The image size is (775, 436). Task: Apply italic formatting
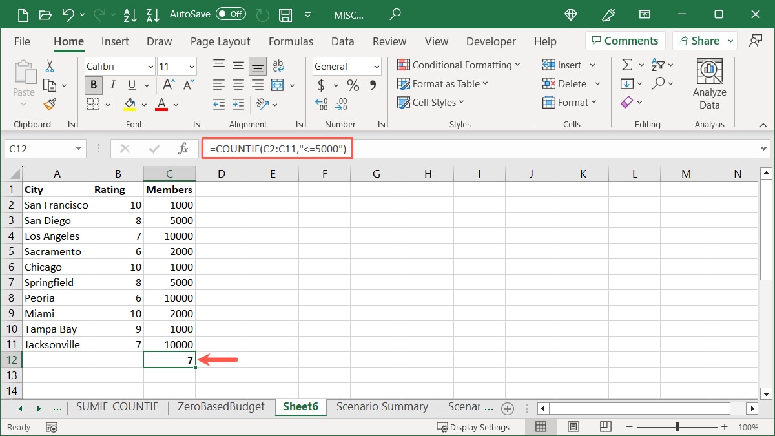[111, 85]
